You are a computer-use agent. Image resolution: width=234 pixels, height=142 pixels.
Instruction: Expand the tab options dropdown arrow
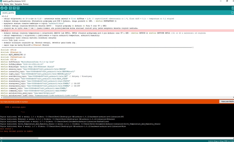(x=233, y=13)
